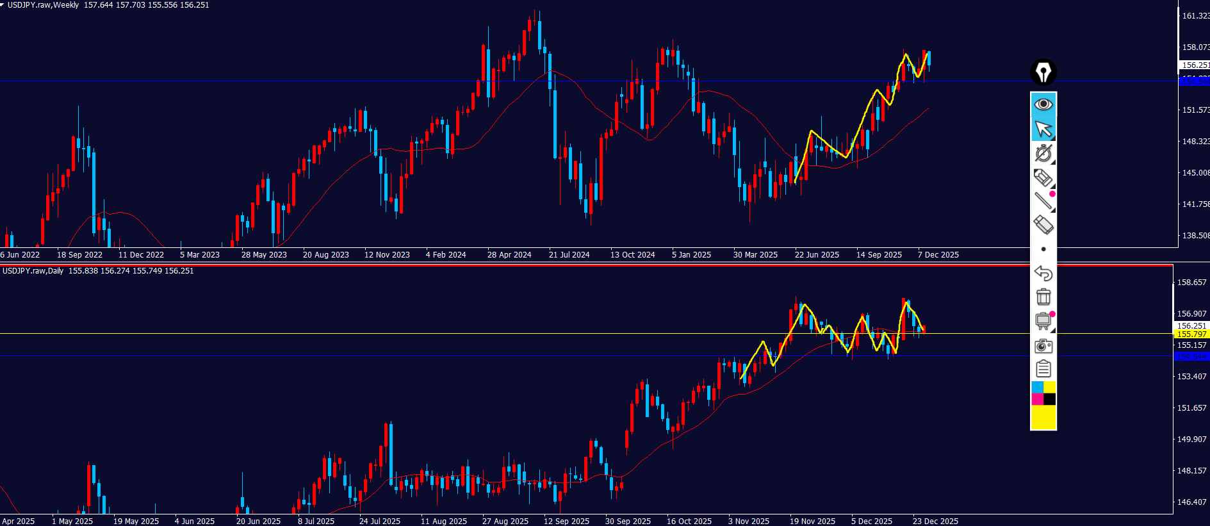Click the USDJPY.raw,Daily chart title
Viewport: 1210px width, 526px height.
tap(33, 271)
